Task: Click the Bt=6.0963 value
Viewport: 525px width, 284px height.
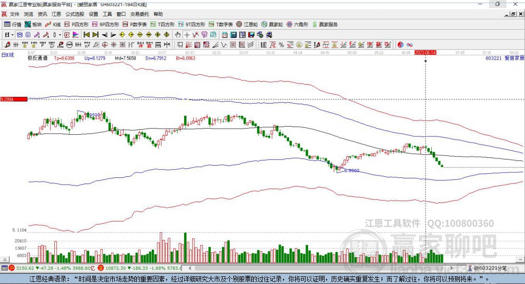Action: click(186, 58)
